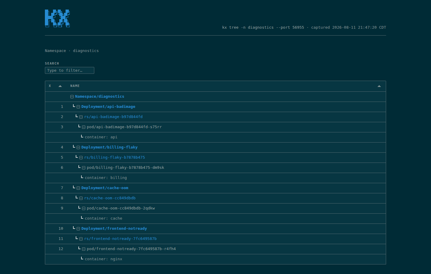Click the KX logo
431x274 pixels.
(x=57, y=18)
